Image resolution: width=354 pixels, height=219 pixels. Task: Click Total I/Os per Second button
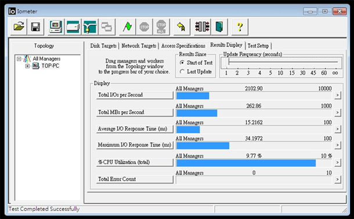pyautogui.click(x=135, y=95)
